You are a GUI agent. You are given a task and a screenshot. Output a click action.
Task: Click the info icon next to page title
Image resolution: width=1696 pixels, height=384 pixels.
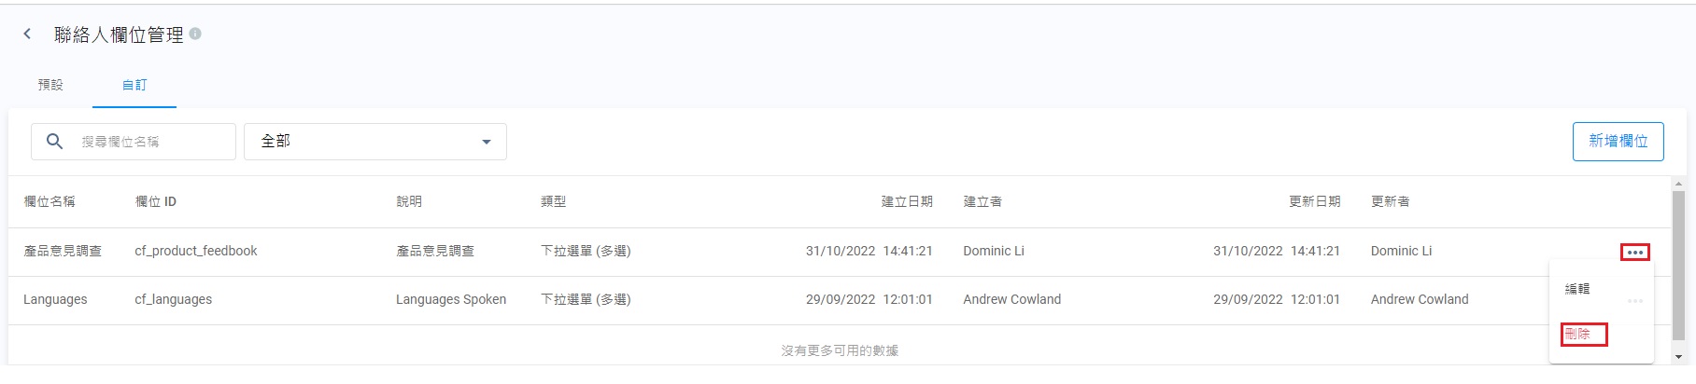[x=195, y=34]
